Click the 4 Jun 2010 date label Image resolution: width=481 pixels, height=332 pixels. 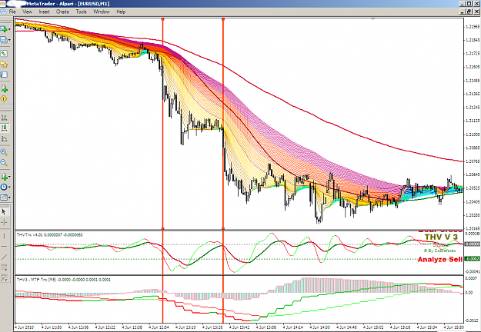25,327
